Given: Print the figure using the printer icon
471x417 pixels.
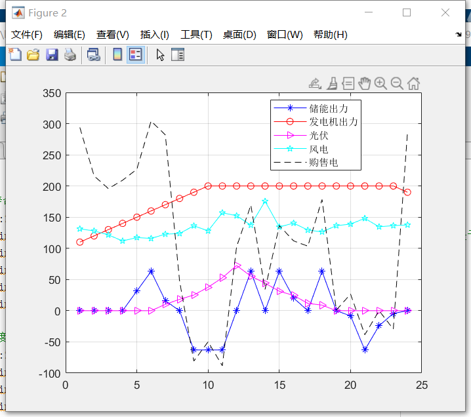Looking at the screenshot, I should coord(70,54).
